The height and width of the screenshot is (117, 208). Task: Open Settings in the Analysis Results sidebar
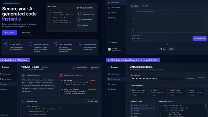click(8, 89)
